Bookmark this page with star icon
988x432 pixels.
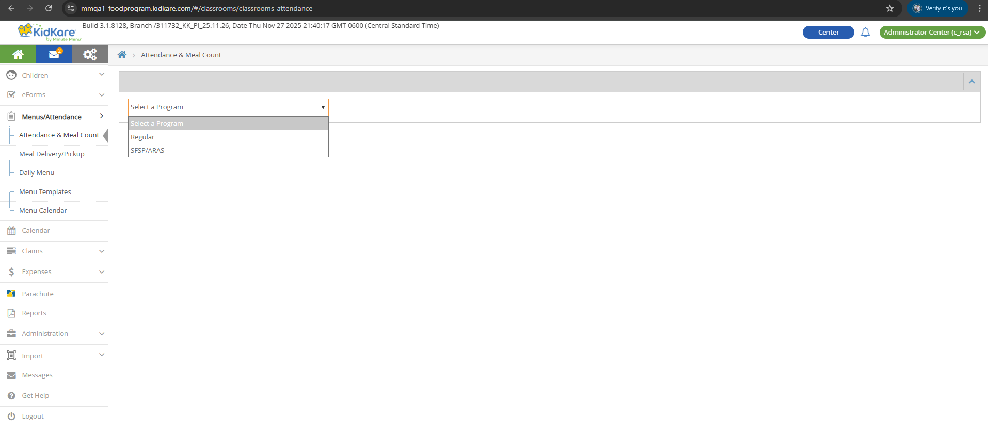890,8
